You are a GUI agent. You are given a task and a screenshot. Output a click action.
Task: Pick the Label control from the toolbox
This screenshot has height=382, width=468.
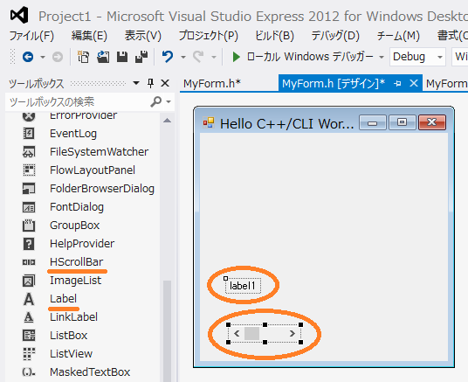click(63, 298)
